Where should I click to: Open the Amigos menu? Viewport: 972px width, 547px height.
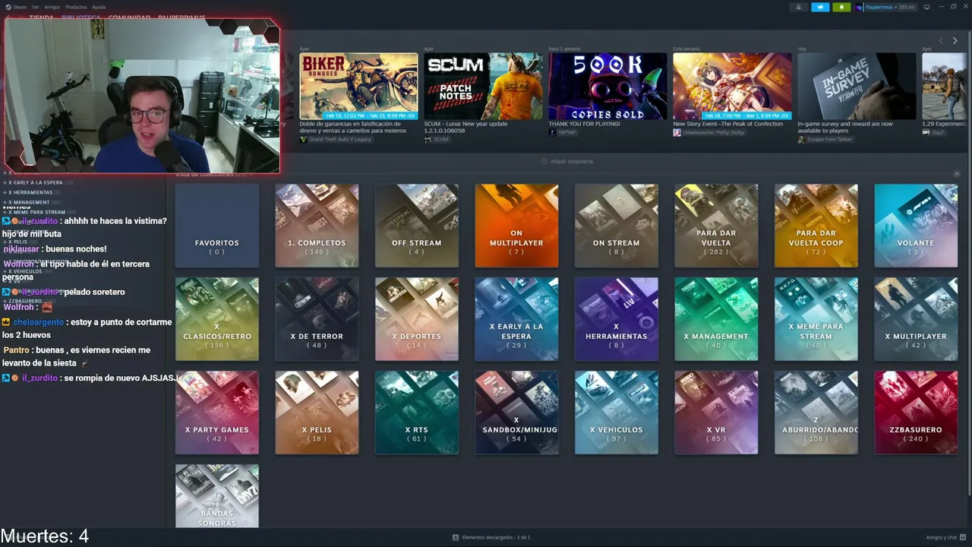click(x=52, y=7)
